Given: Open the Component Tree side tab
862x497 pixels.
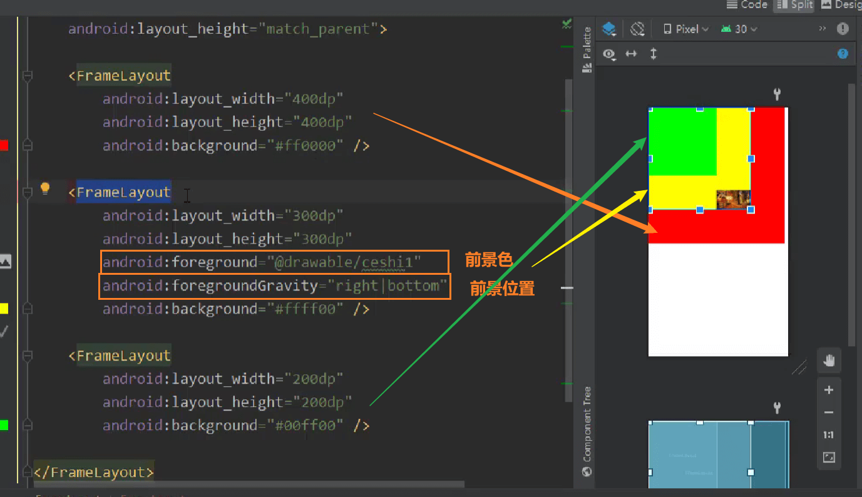Looking at the screenshot, I should pos(587,432).
